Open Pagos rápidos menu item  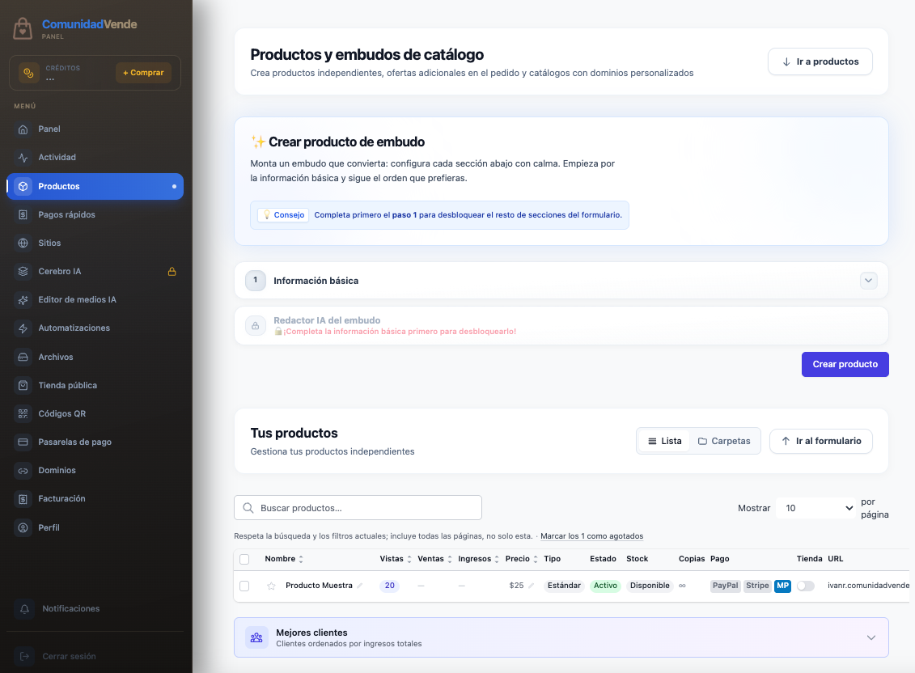point(95,215)
